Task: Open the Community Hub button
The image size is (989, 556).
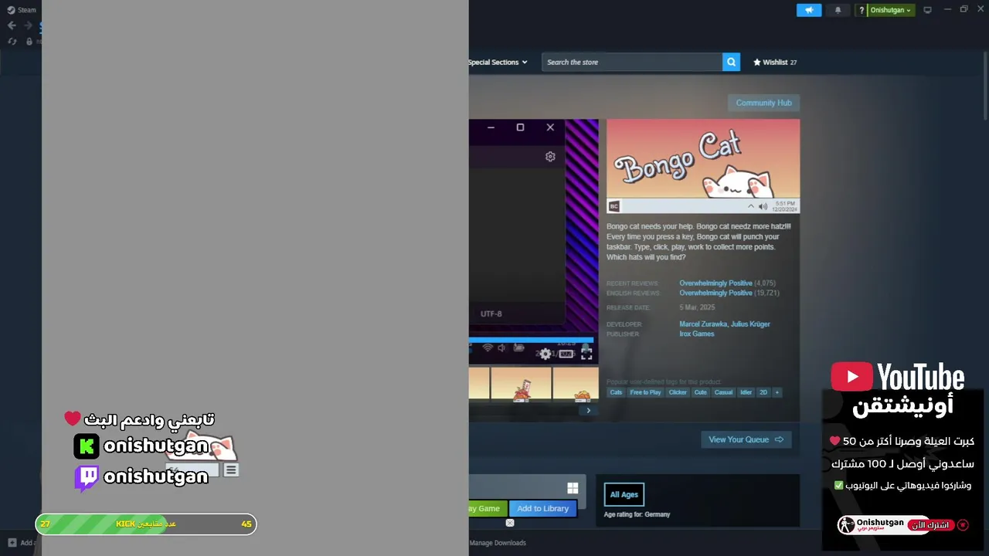Action: coord(763,103)
